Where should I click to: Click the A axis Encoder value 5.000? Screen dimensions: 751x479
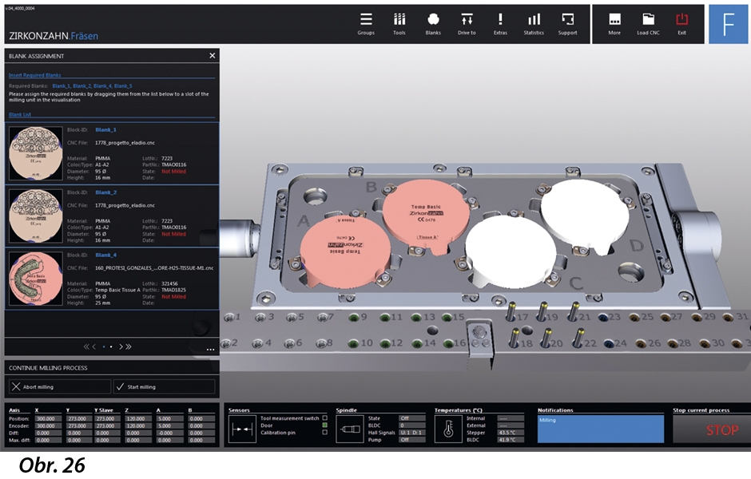pyautogui.click(x=169, y=426)
